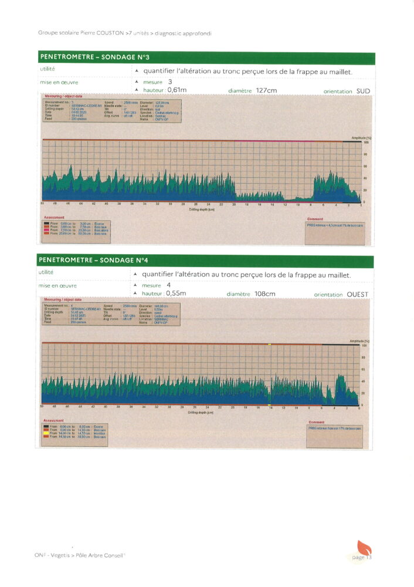Viewport: 414px width, 587px height.
Task: Click the triangle bullet beside 'mesure 3'
Action: (137, 82)
